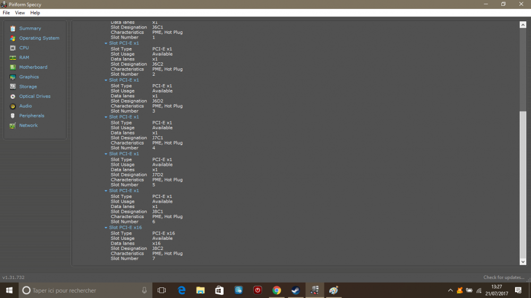Select the data lanes value x16
Viewport: 531px width, 298px height.
click(x=156, y=243)
